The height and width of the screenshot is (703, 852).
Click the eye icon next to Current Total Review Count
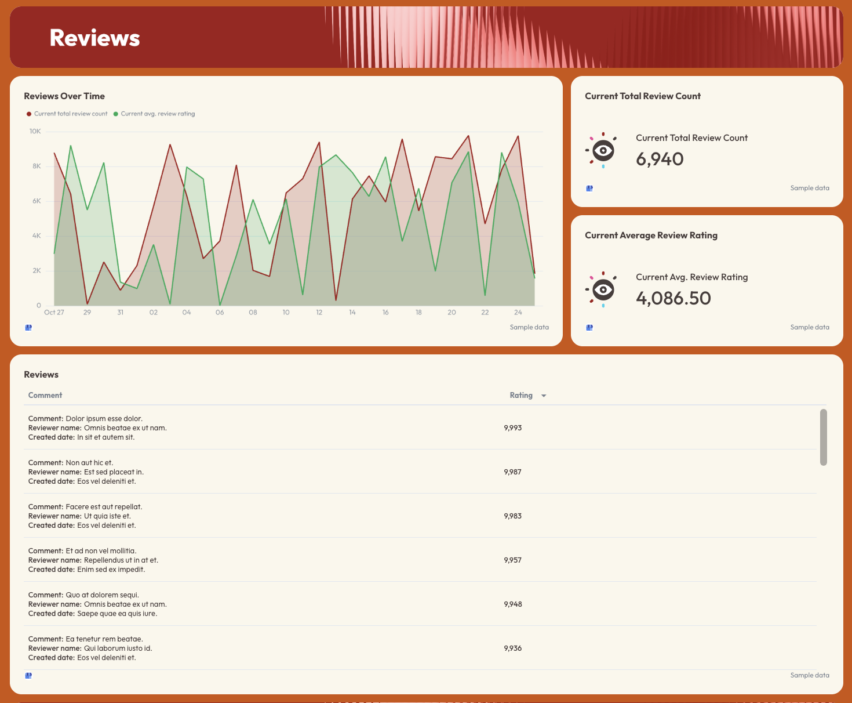pyautogui.click(x=603, y=150)
